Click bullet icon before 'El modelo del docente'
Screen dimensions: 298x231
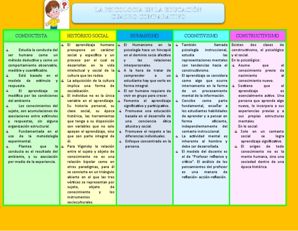click(x=177, y=152)
